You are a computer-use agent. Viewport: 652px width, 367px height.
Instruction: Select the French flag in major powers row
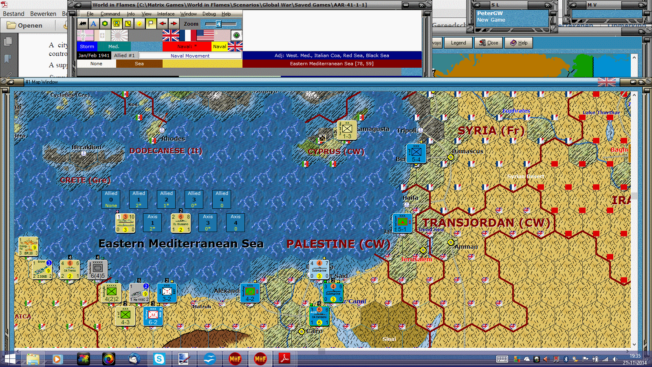[x=188, y=35]
